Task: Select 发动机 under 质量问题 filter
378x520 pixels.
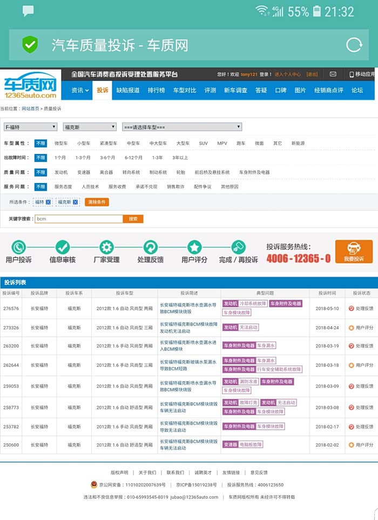Action: tap(61, 172)
